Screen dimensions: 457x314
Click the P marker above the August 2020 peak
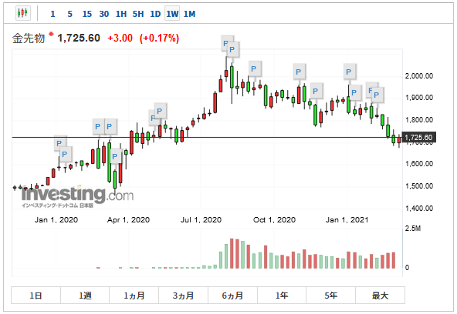pyautogui.click(x=232, y=50)
